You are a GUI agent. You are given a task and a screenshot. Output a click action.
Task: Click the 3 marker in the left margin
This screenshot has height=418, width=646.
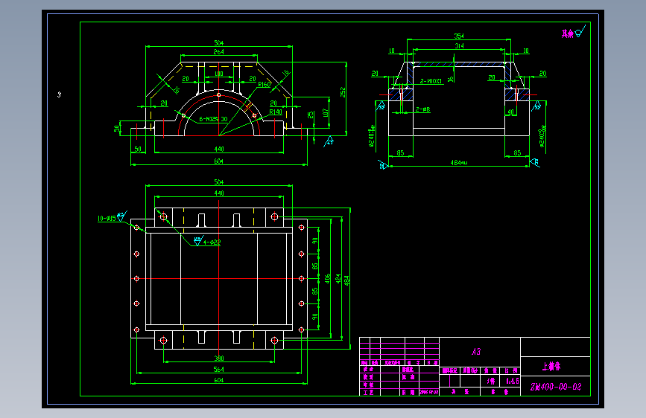tap(59, 94)
